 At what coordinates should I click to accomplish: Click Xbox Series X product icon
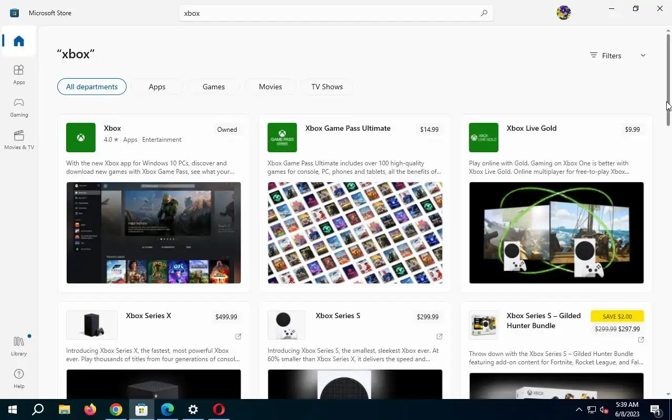click(92, 325)
